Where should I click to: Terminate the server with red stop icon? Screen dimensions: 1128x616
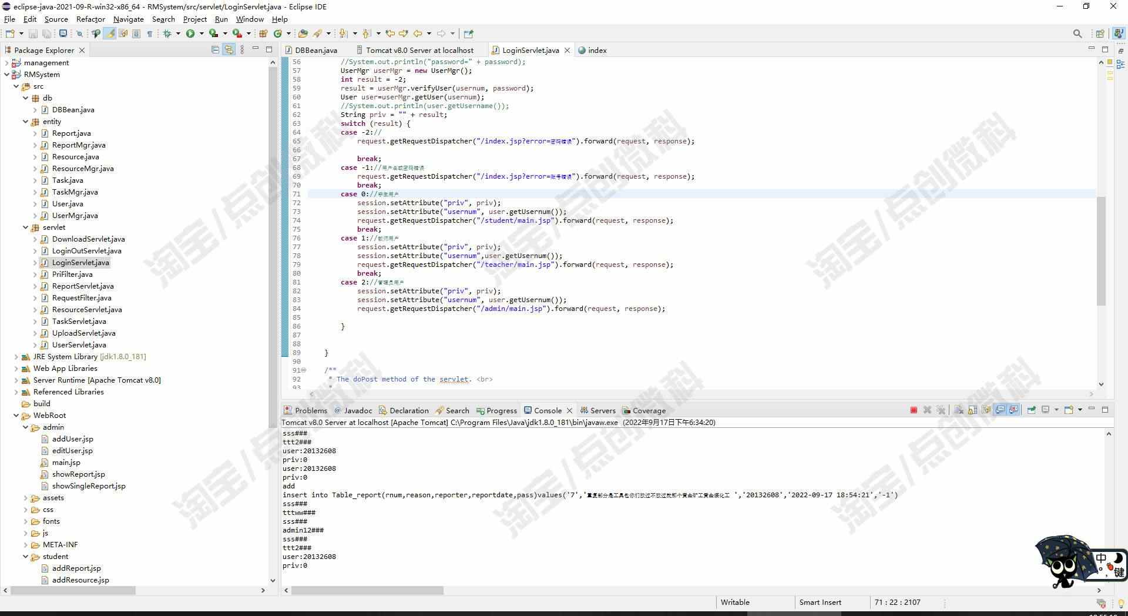point(914,410)
